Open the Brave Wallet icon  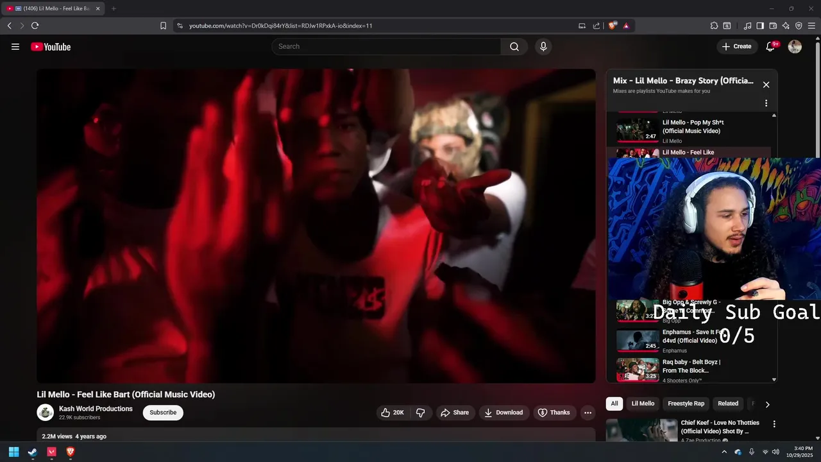(773, 26)
